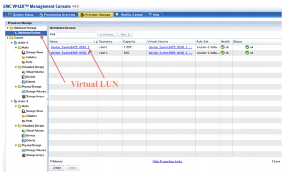Click the Extents icon under cluster-1
The image size is (284, 174).
tap(24, 82)
